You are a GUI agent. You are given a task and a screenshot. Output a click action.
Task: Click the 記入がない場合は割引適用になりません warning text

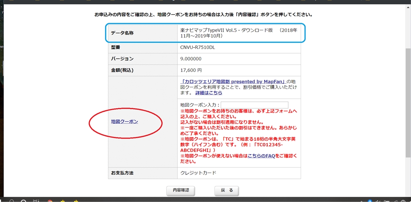coord(222,122)
